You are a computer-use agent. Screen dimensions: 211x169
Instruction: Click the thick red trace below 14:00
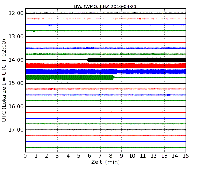[106, 66]
